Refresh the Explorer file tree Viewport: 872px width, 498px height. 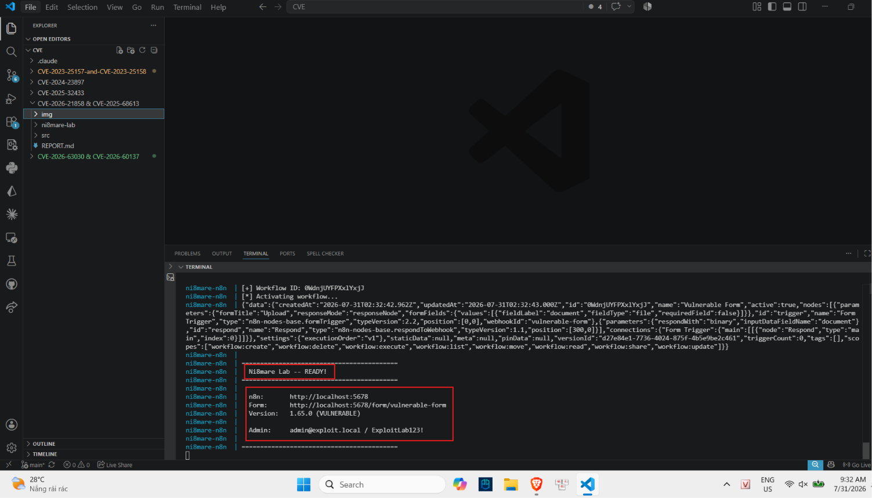(142, 50)
